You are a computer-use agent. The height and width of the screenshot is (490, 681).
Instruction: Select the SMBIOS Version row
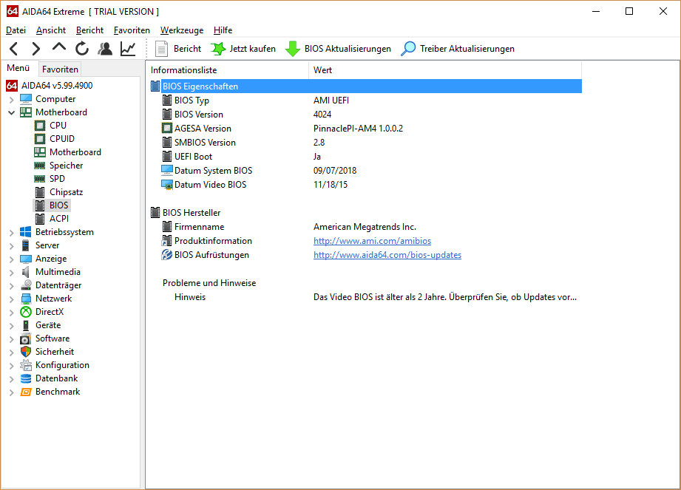tap(365, 143)
